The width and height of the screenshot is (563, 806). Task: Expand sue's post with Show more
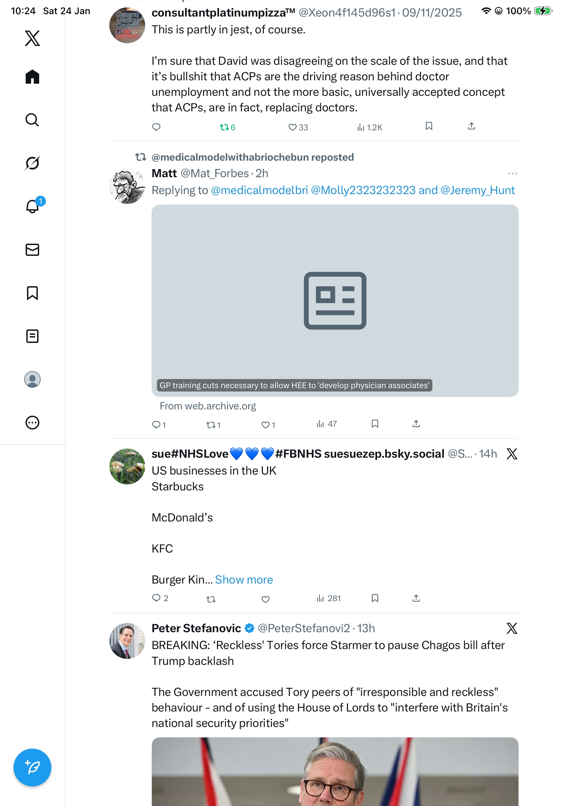(x=244, y=580)
